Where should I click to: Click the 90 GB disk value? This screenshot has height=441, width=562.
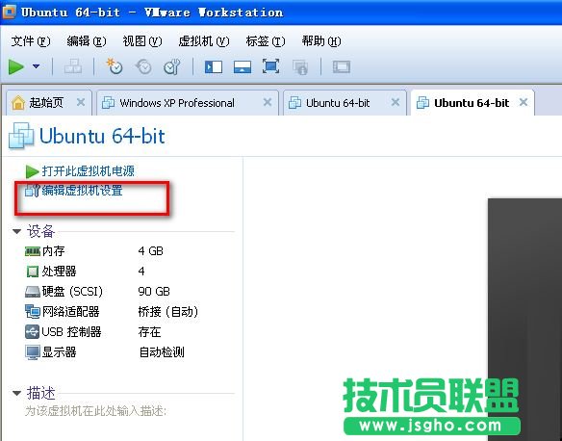point(154,291)
